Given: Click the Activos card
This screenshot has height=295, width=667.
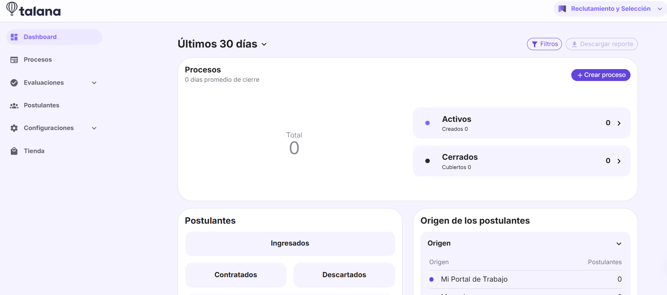Looking at the screenshot, I should [x=522, y=123].
